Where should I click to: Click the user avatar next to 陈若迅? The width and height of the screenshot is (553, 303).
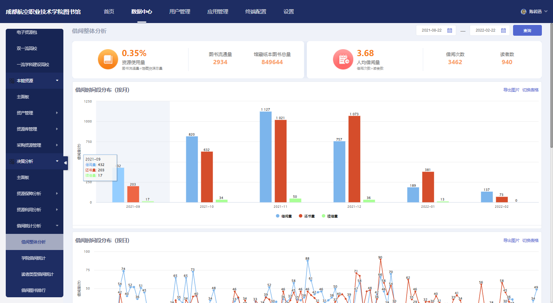click(523, 12)
